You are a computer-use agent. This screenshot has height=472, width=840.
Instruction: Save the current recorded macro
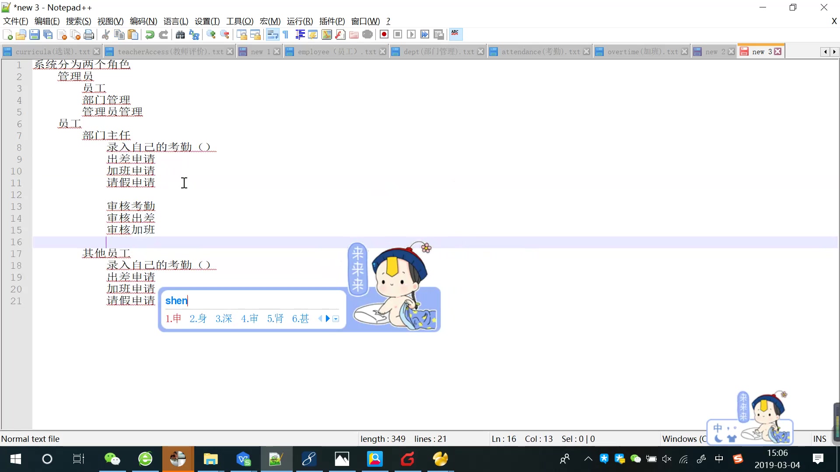click(x=439, y=35)
